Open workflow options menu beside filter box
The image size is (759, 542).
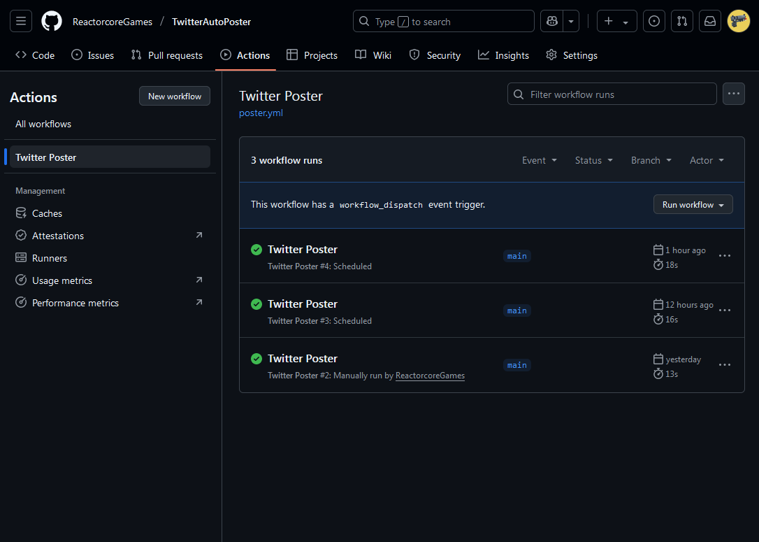point(733,94)
